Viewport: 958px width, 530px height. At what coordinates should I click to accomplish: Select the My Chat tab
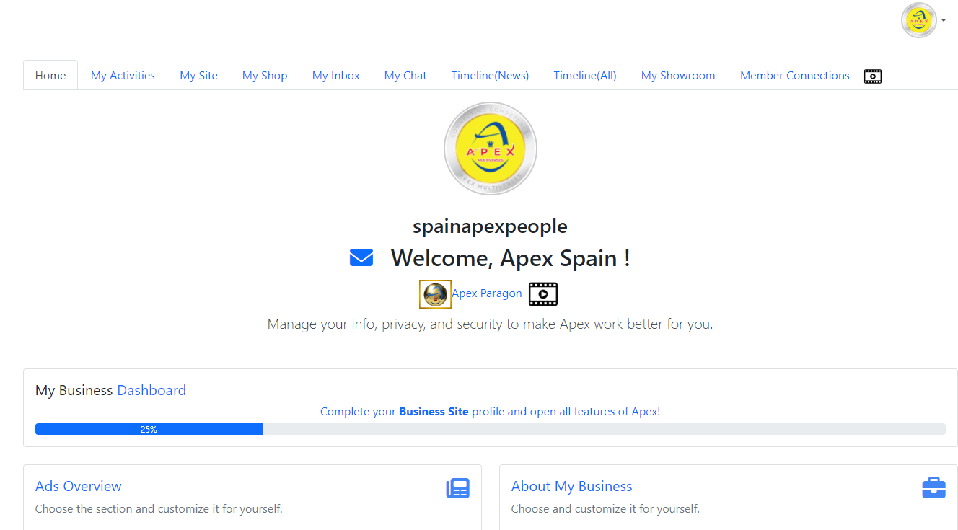tap(405, 76)
